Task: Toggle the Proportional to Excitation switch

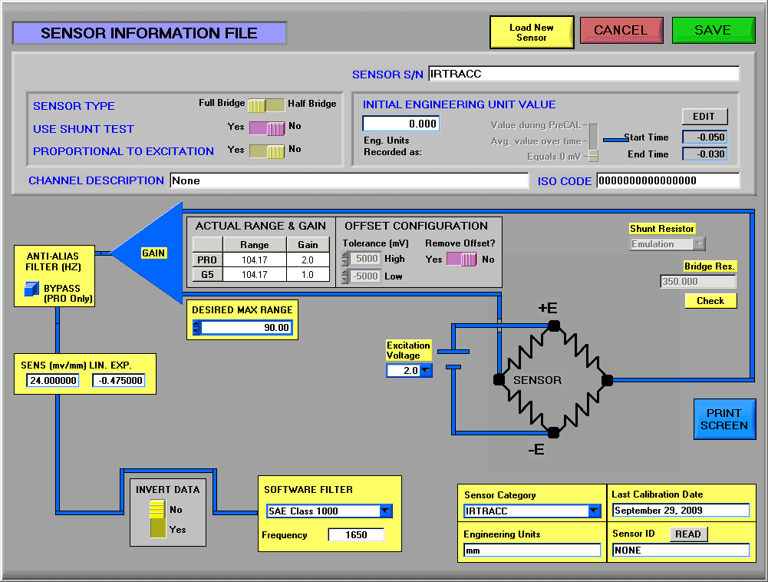Action: pyautogui.click(x=267, y=150)
